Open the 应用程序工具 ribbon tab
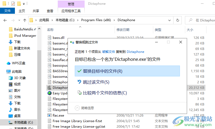The width and height of the screenshot is (215, 129). click(71, 11)
